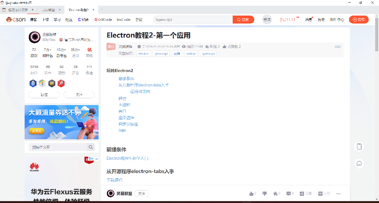Jump to 从开源程序electron-tabs入手 in the contents
Image resolution: width=379 pixels, height=203 pixels.
point(144,85)
